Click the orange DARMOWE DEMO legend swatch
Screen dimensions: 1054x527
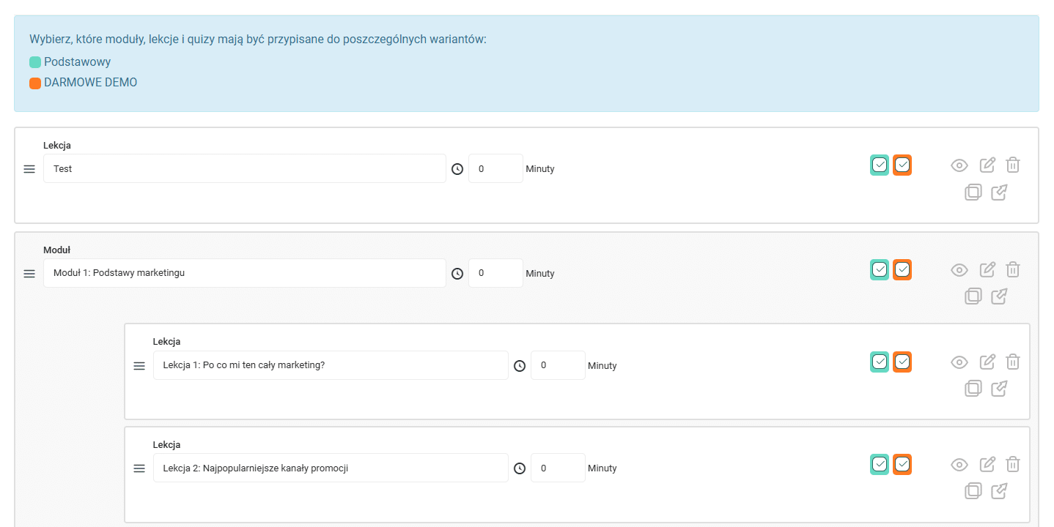(x=35, y=83)
